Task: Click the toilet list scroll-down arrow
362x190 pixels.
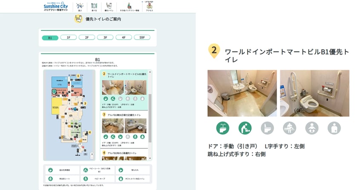Action: coord(150,158)
